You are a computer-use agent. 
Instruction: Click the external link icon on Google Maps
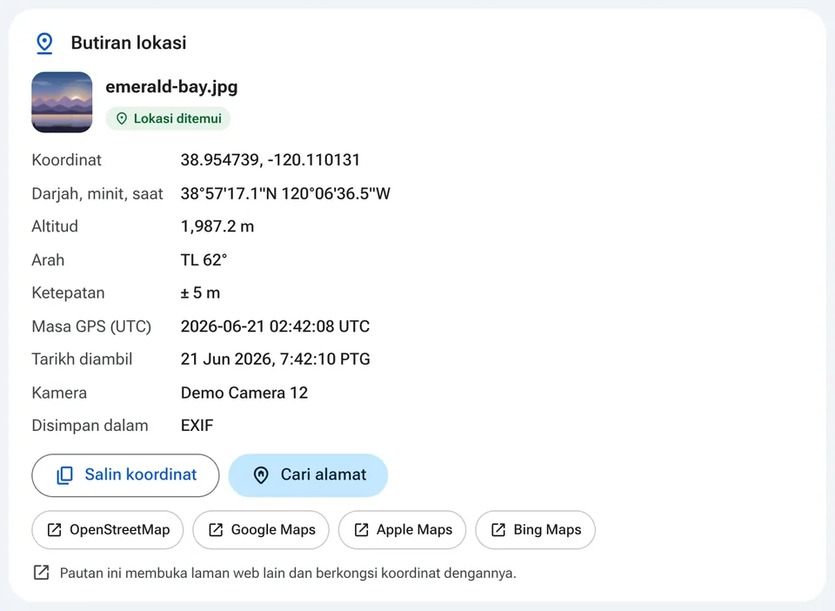pyautogui.click(x=216, y=529)
